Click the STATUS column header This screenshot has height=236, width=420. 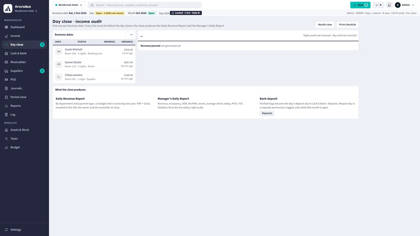(82, 42)
